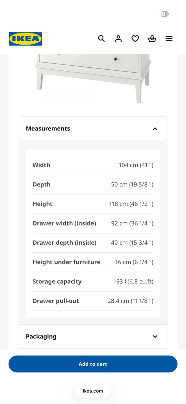The height and width of the screenshot is (404, 186).
Task: Select the Drawer width (inside) row
Action: point(93,223)
